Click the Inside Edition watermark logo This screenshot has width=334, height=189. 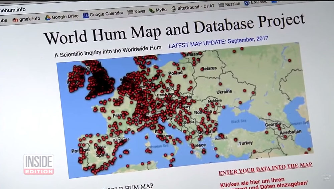(x=39, y=165)
